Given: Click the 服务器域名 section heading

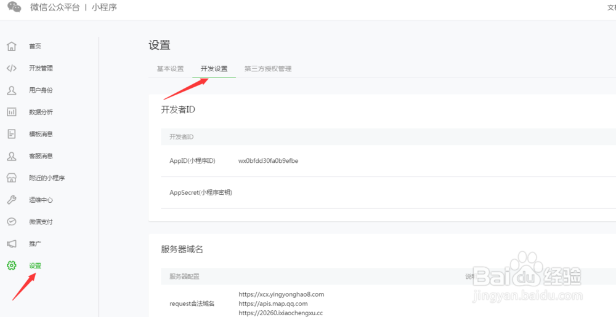Looking at the screenshot, I should click(x=182, y=249).
